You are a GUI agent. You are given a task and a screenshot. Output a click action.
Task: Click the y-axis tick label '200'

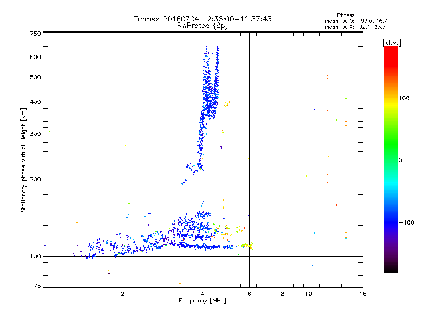pyautogui.click(x=35, y=179)
